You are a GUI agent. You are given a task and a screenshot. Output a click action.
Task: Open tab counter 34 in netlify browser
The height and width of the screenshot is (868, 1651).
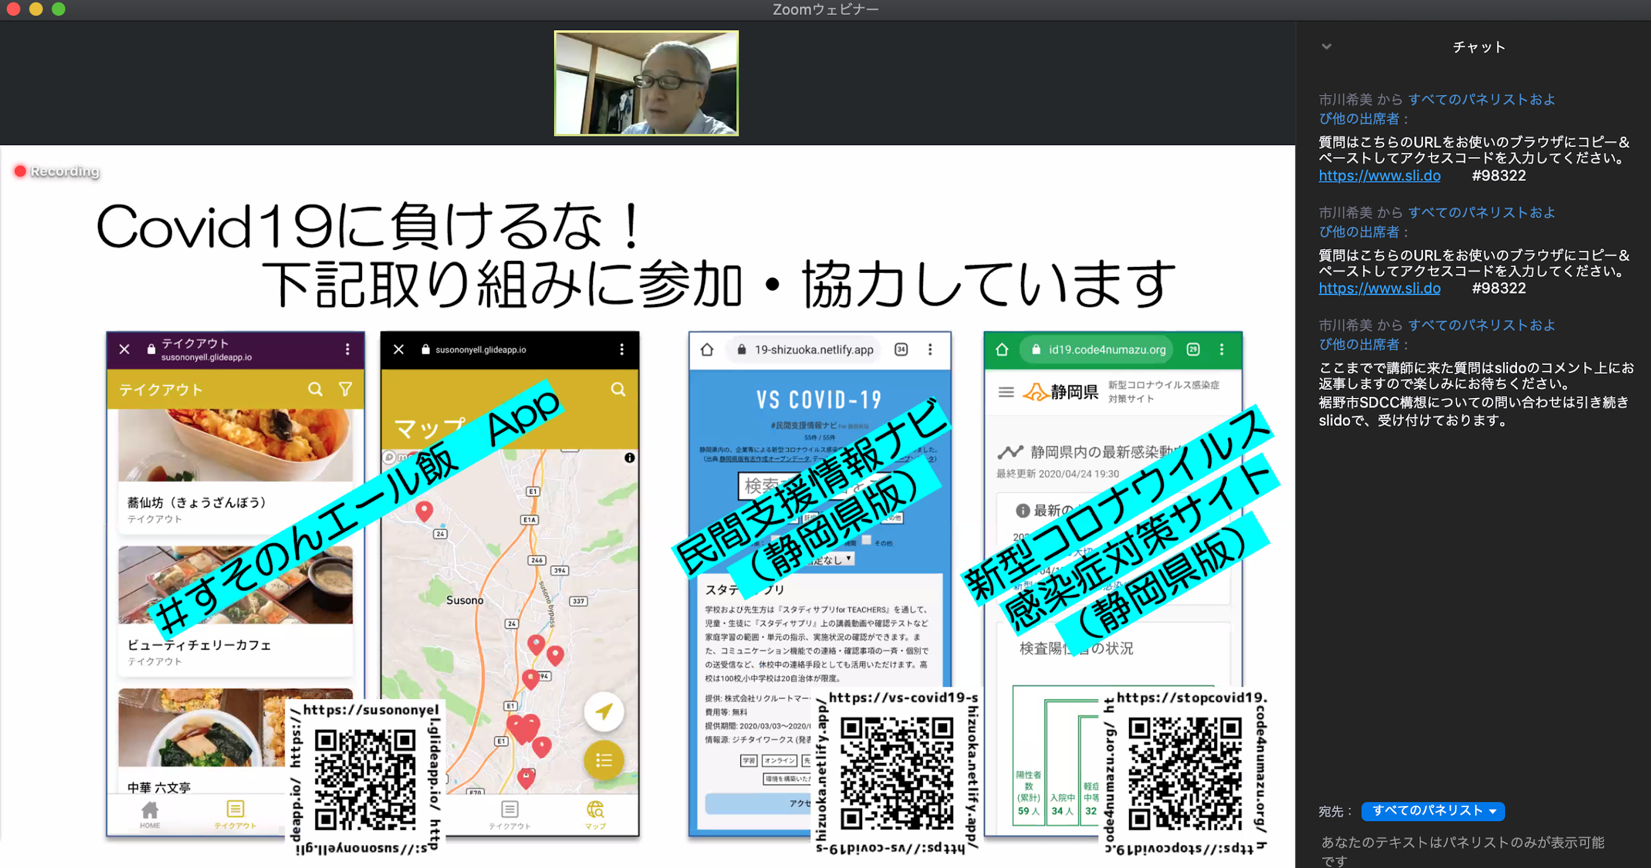(901, 350)
